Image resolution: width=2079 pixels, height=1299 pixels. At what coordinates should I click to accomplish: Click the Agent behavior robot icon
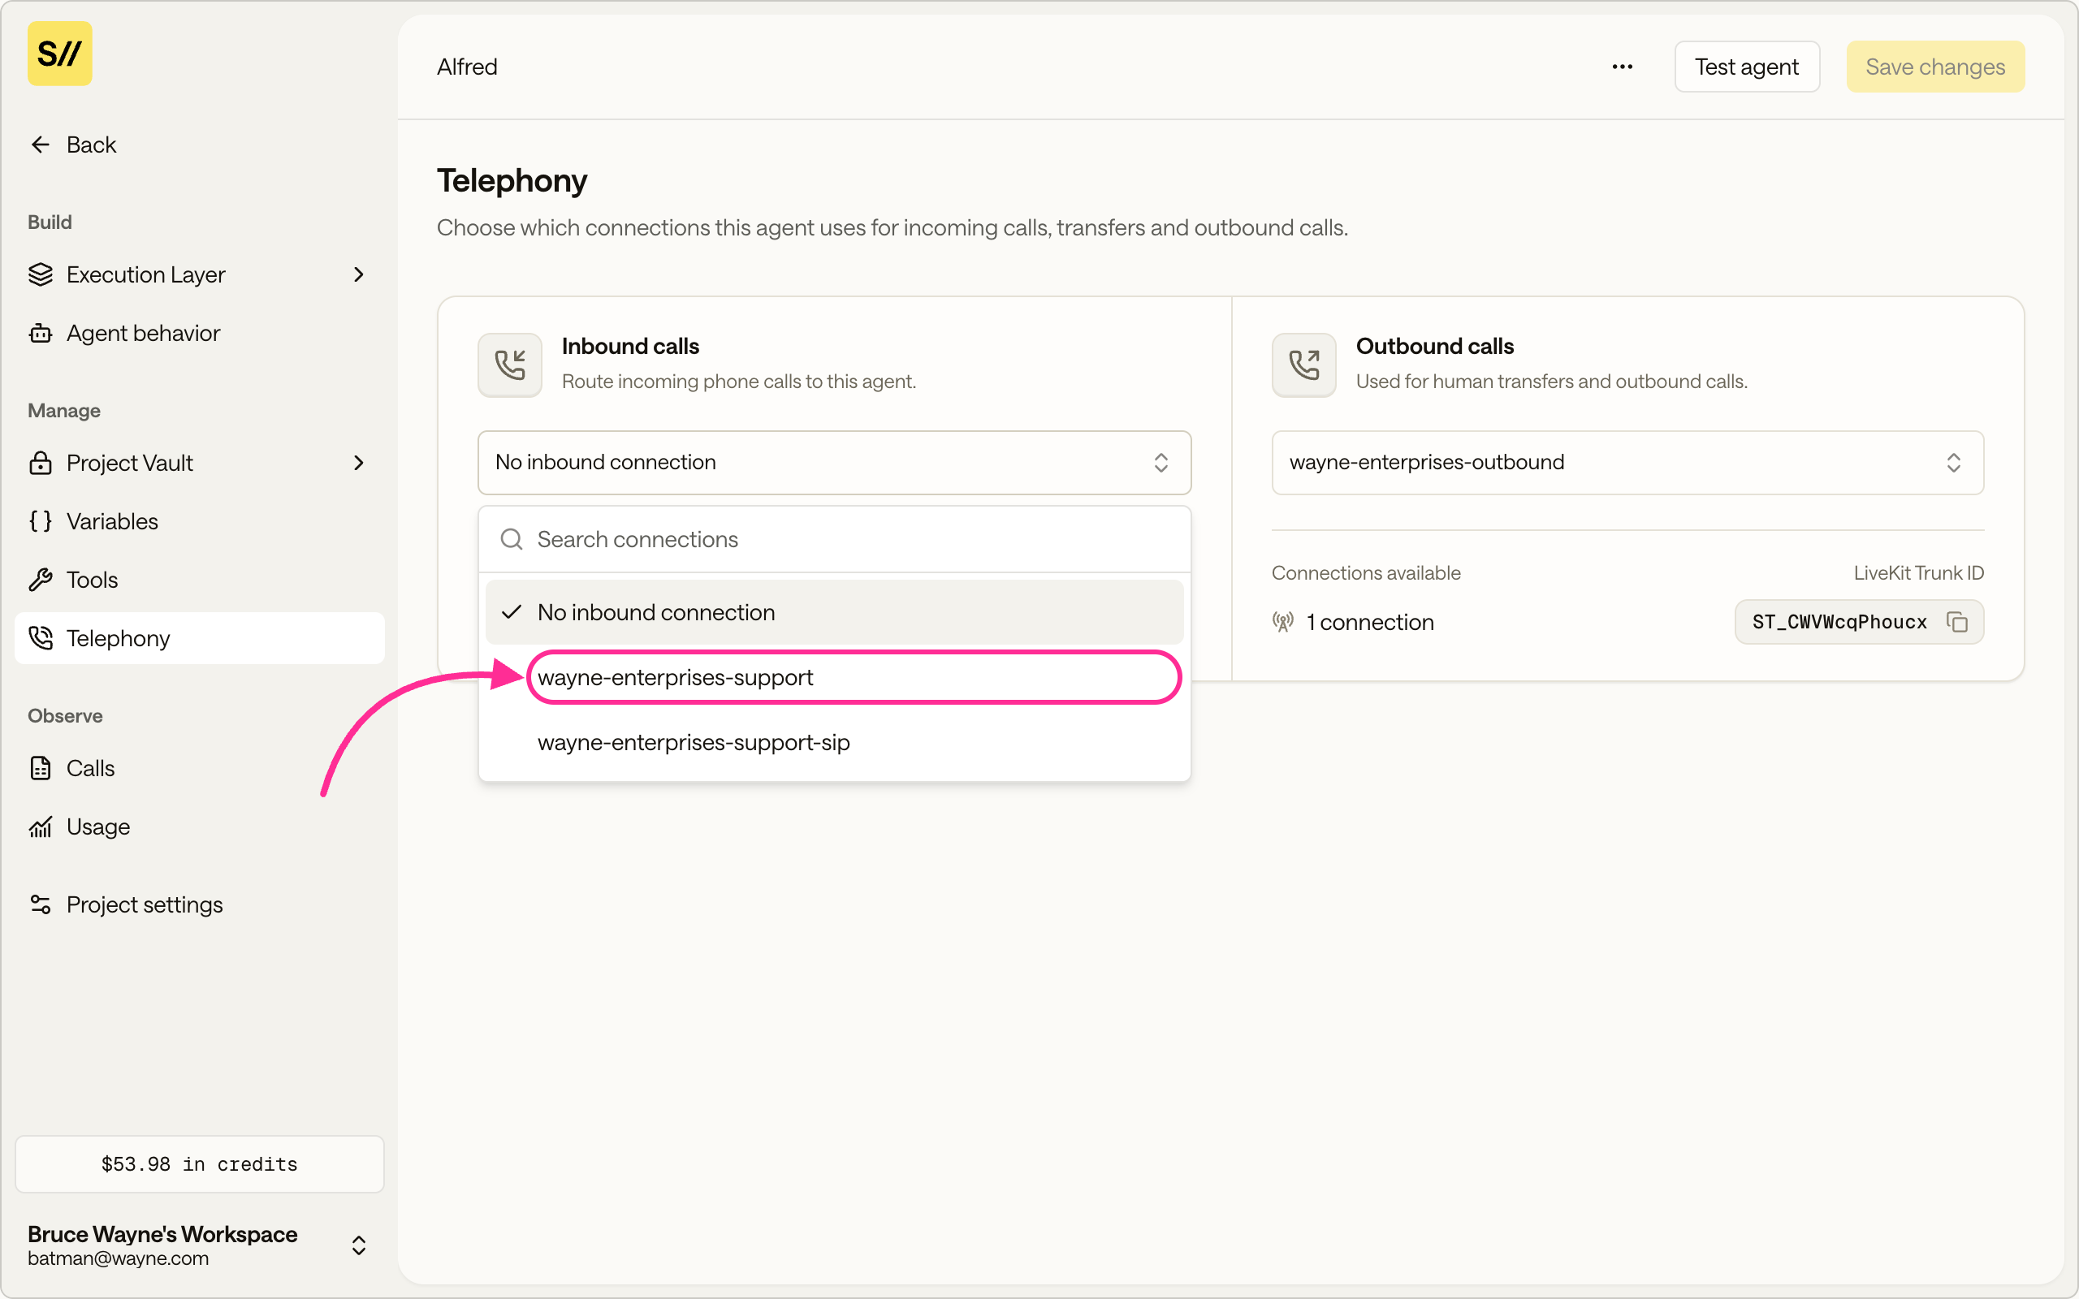coord(41,333)
